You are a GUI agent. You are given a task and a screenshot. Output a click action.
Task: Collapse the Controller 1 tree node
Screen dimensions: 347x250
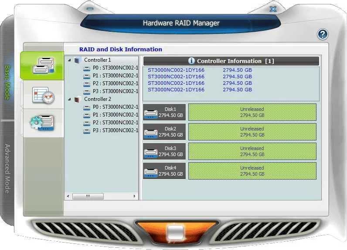click(69, 60)
